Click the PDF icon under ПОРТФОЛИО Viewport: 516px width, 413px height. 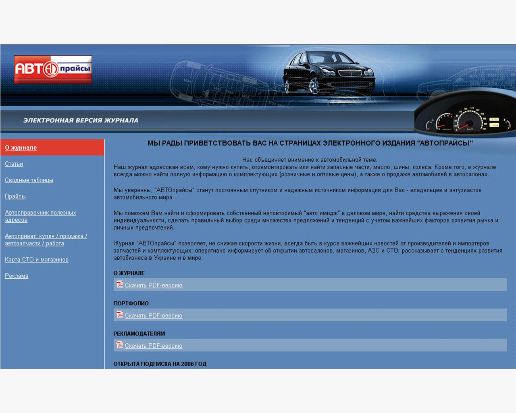point(120,315)
